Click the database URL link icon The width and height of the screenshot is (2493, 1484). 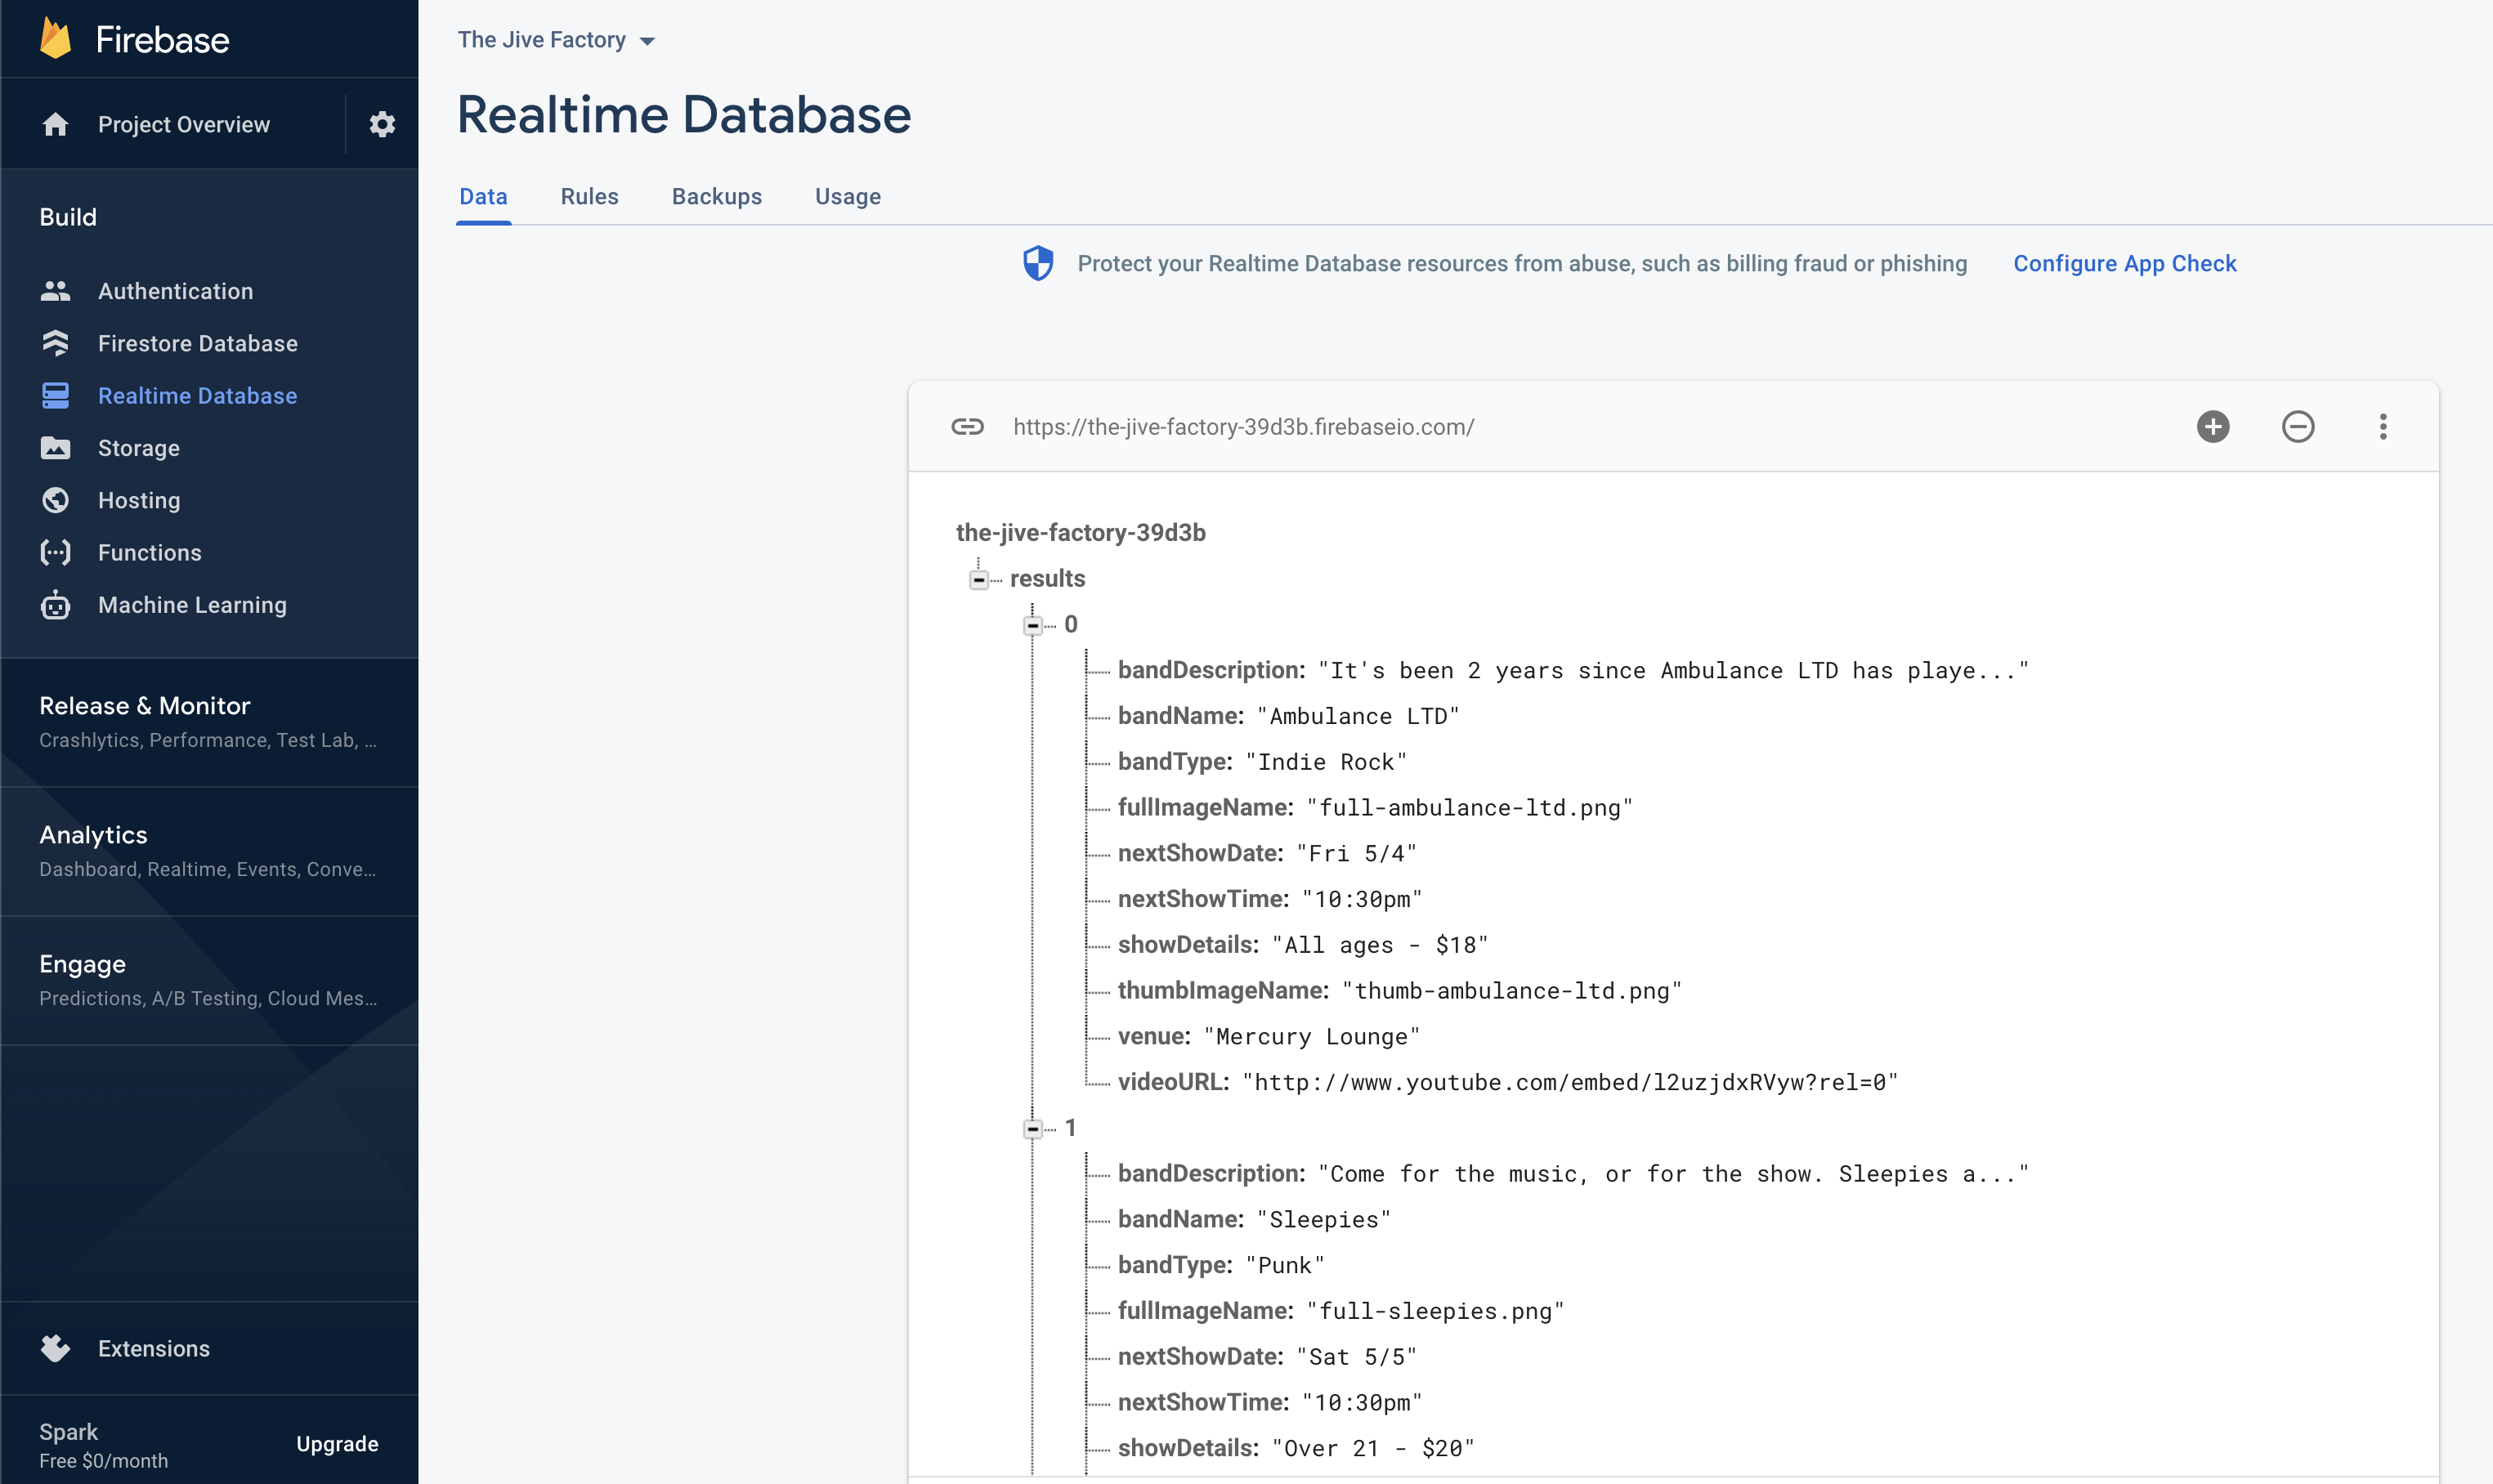point(967,427)
